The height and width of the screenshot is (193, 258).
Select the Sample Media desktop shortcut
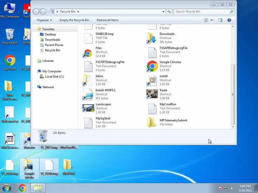pyautogui.click(x=29, y=169)
